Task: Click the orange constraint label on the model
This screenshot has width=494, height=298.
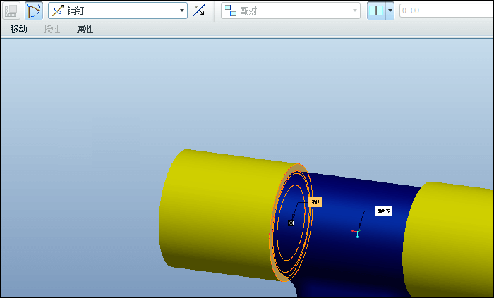Action: point(315,202)
